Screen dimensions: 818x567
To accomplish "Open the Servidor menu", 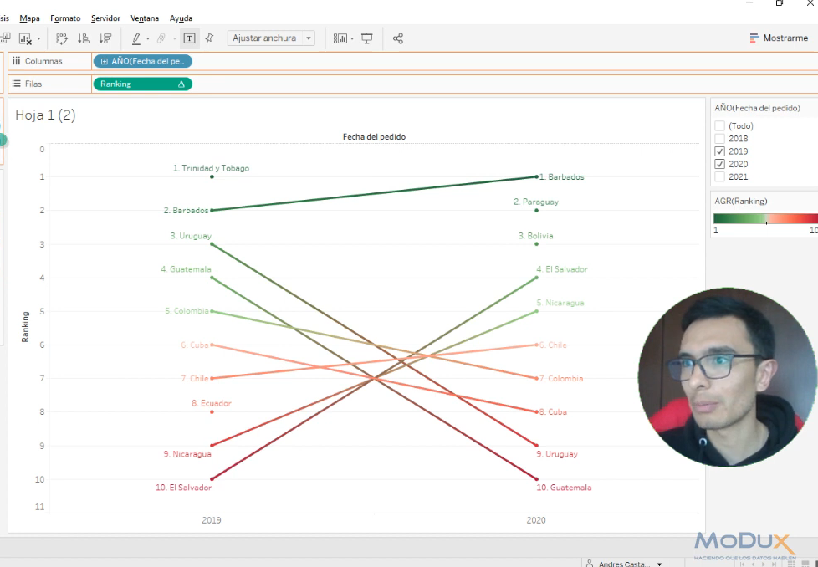I will coord(105,18).
